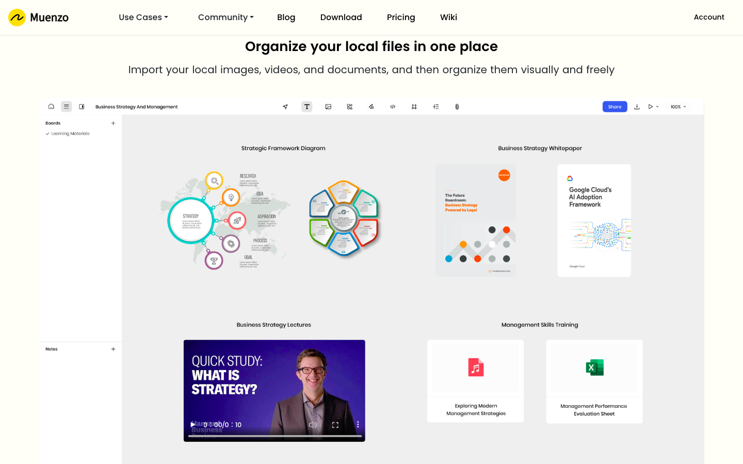Screen dimensions: 743x464
Task: Toggle video mute speaker icon
Action: pos(313,425)
